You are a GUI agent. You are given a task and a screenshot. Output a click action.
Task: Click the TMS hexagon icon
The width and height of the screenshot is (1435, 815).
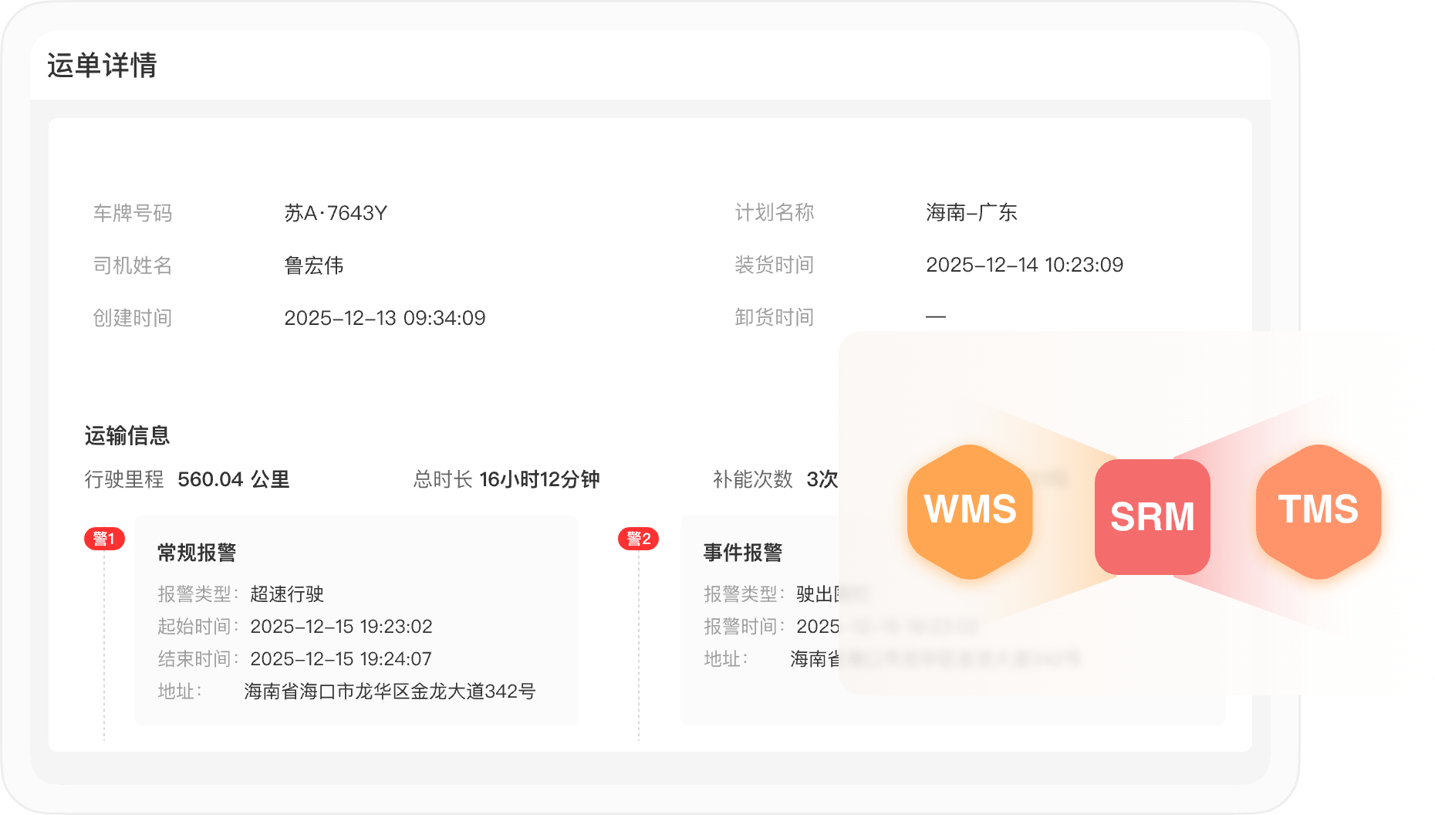click(1318, 511)
